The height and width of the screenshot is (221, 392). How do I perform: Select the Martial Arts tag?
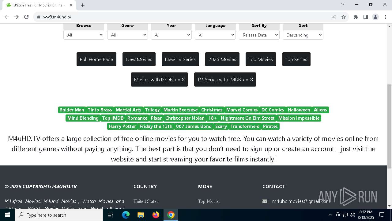(x=128, y=110)
